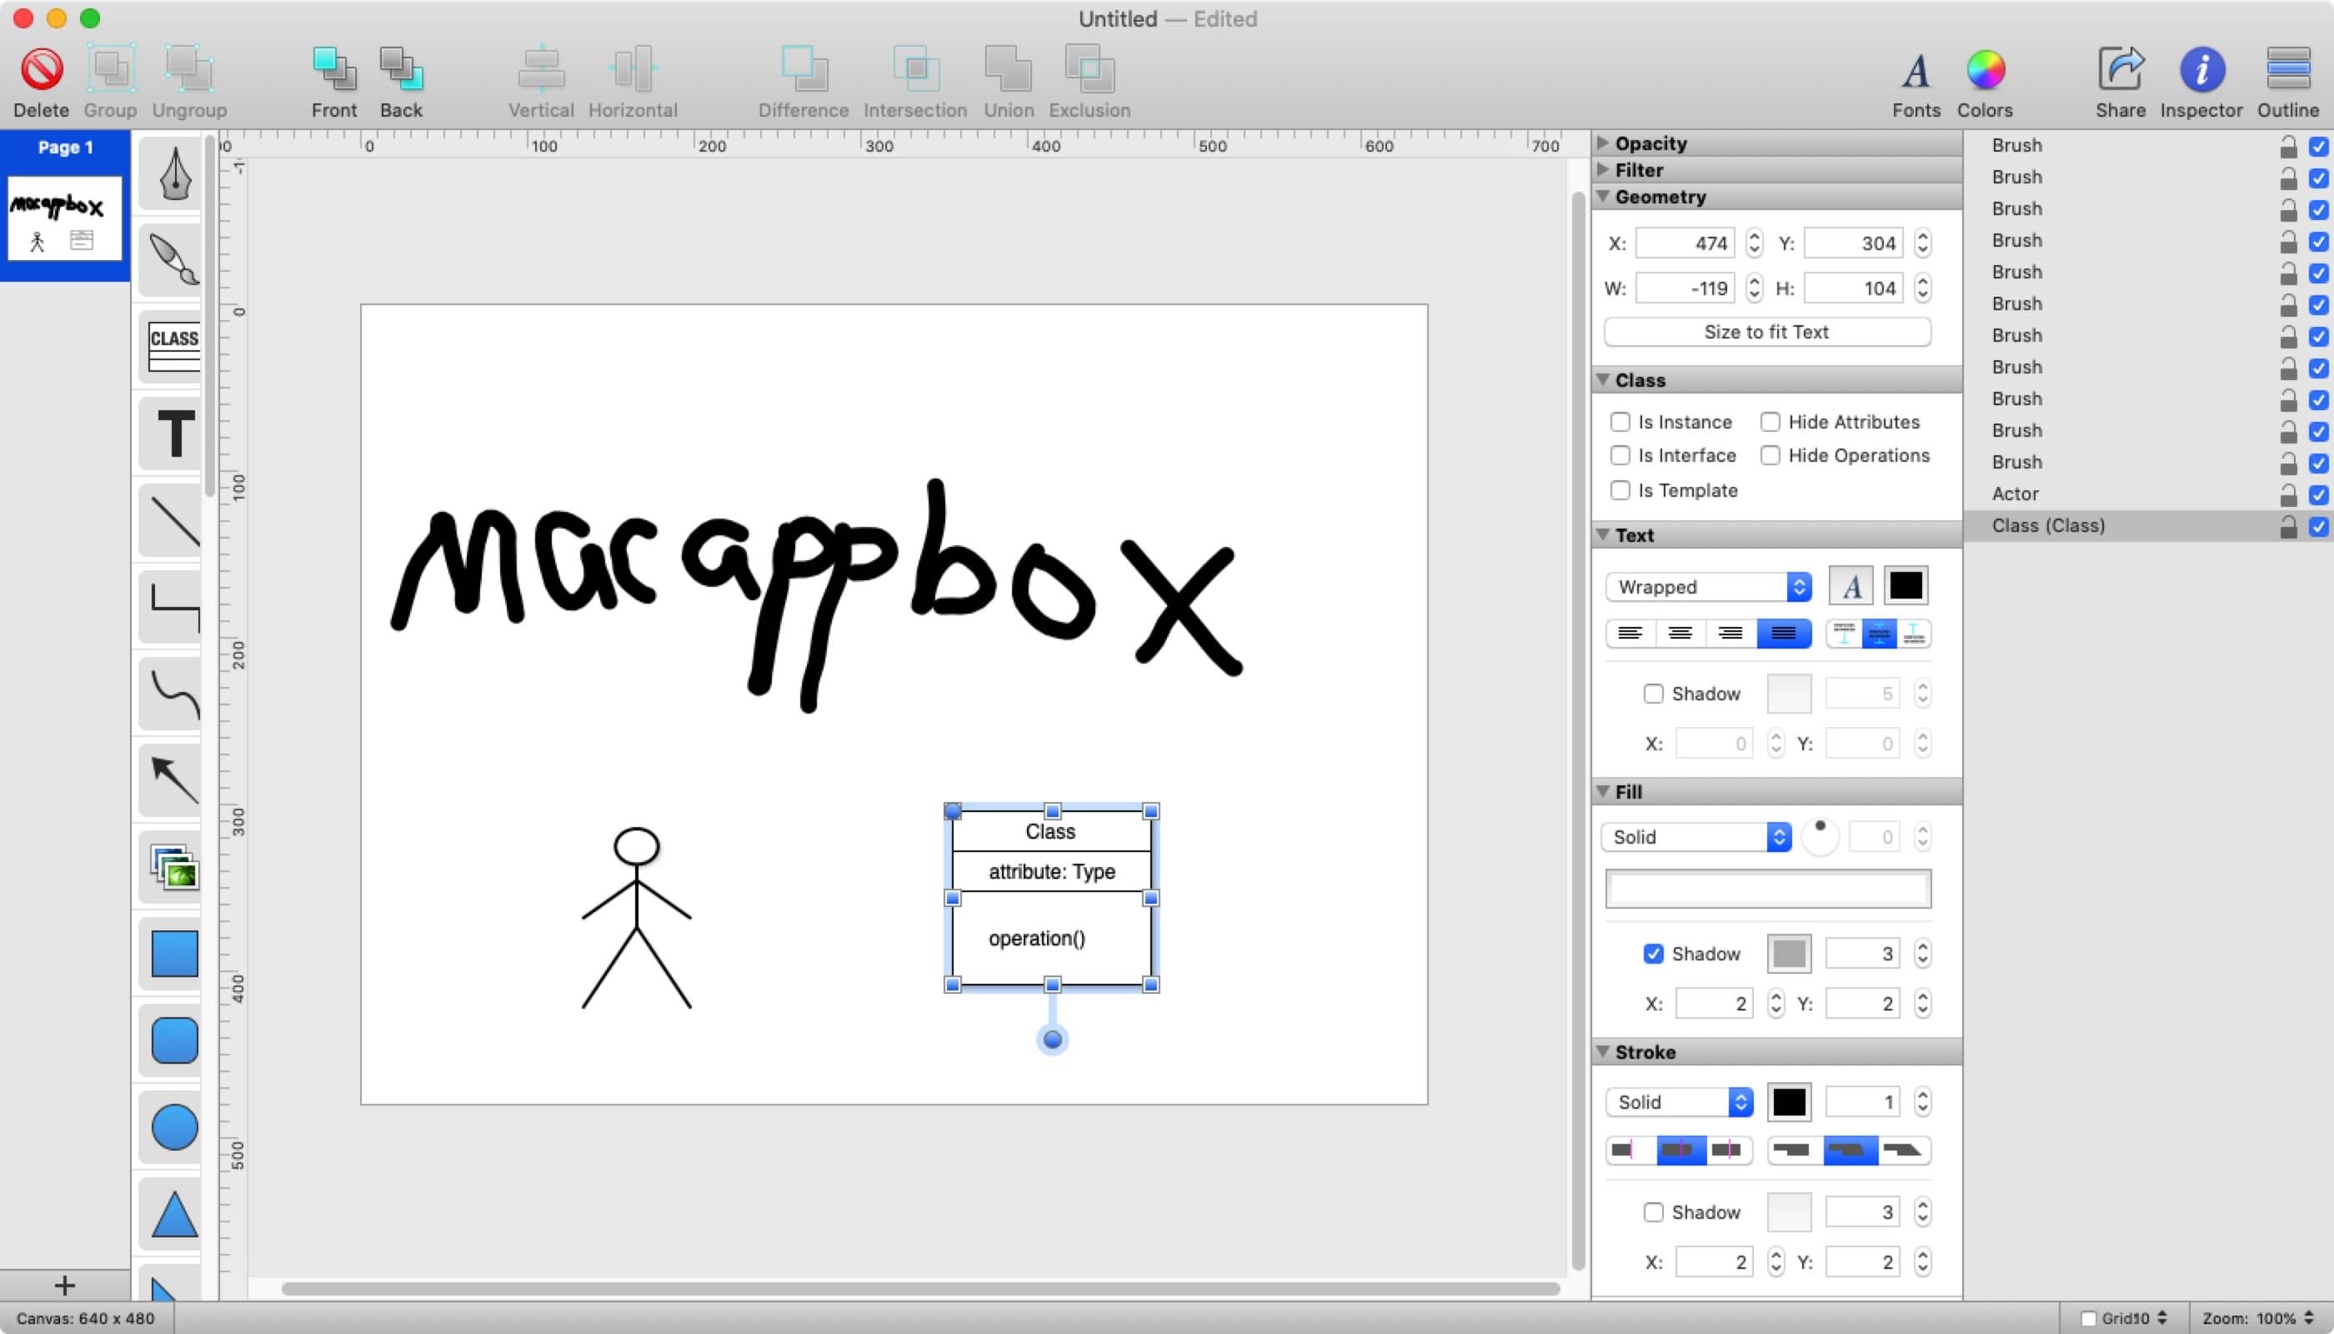Expand the Opacity section

(1602, 143)
